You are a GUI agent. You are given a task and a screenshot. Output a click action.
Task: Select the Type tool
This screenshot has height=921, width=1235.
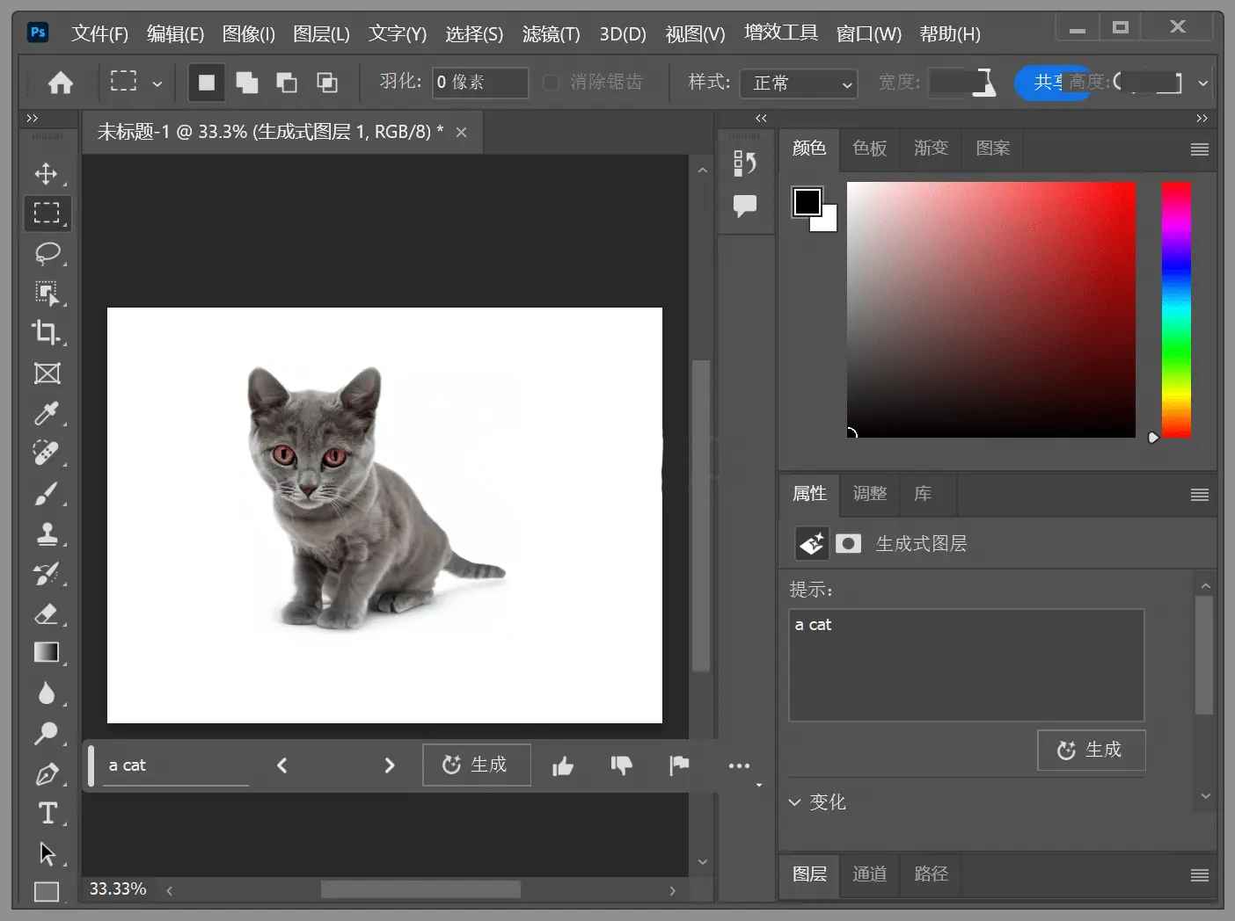(x=47, y=813)
